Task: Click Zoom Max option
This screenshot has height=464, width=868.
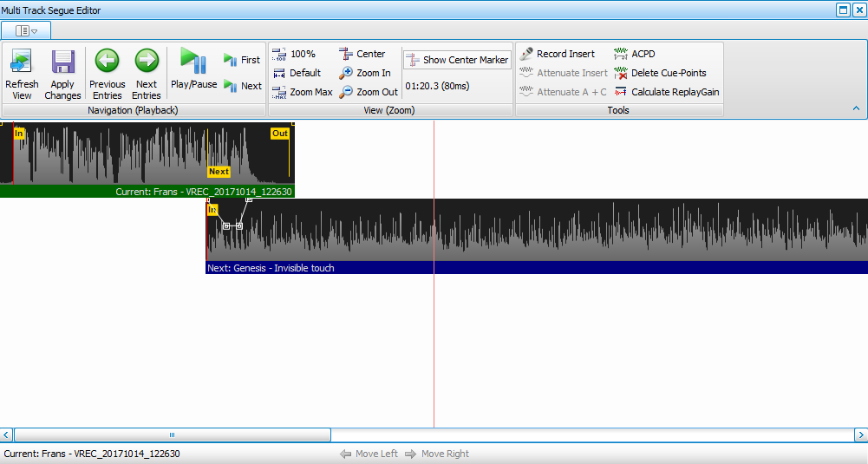Action: tap(302, 92)
